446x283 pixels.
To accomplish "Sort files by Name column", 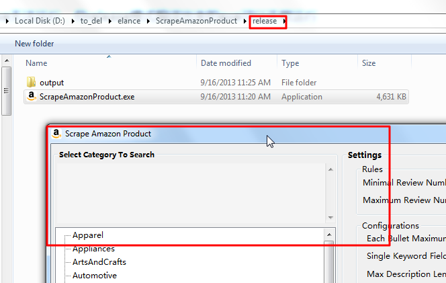I will pyautogui.click(x=36, y=63).
